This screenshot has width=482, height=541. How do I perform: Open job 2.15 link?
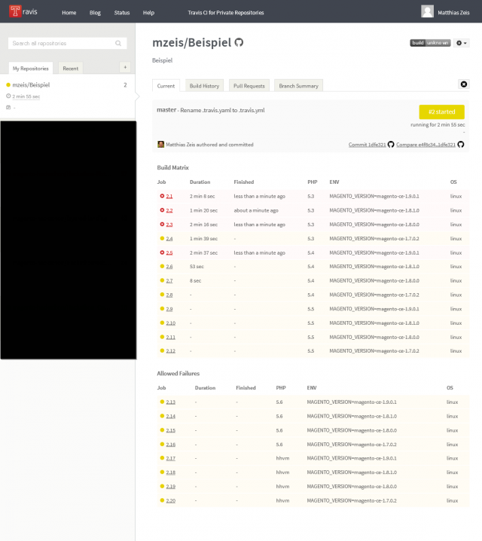(171, 430)
